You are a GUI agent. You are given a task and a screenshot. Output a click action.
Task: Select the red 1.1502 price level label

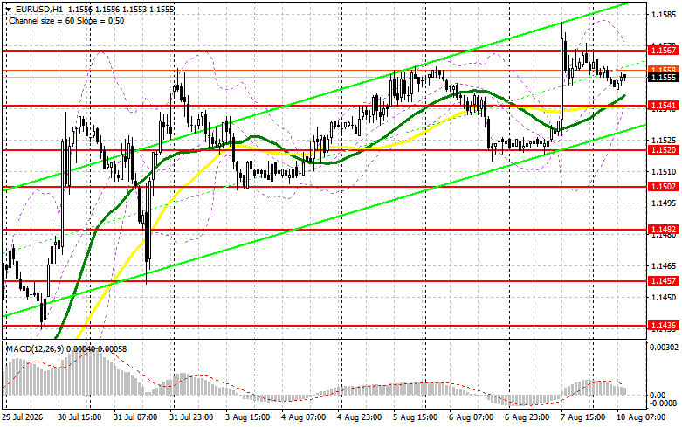point(663,187)
